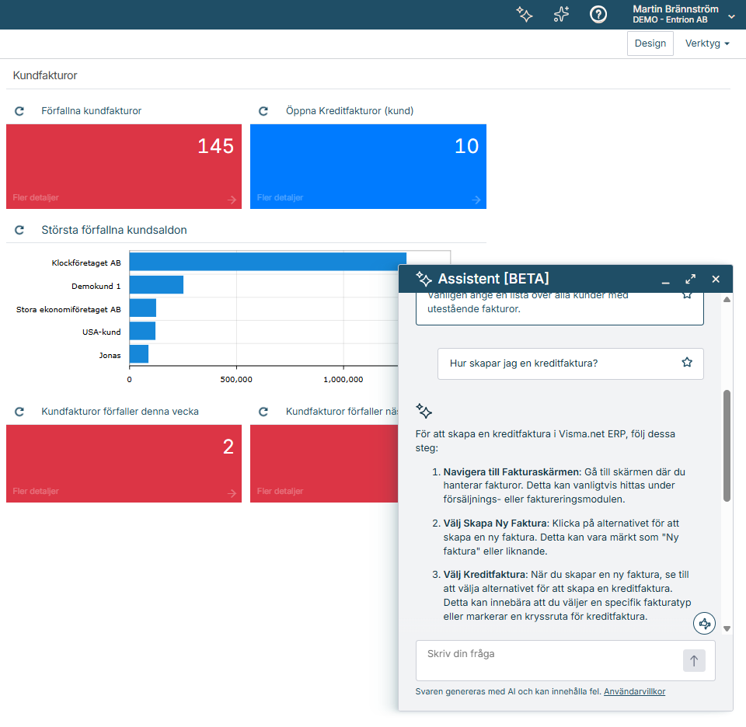Click the Klockföretaget AB chart label
The image size is (746, 727).
pyautogui.click(x=86, y=263)
